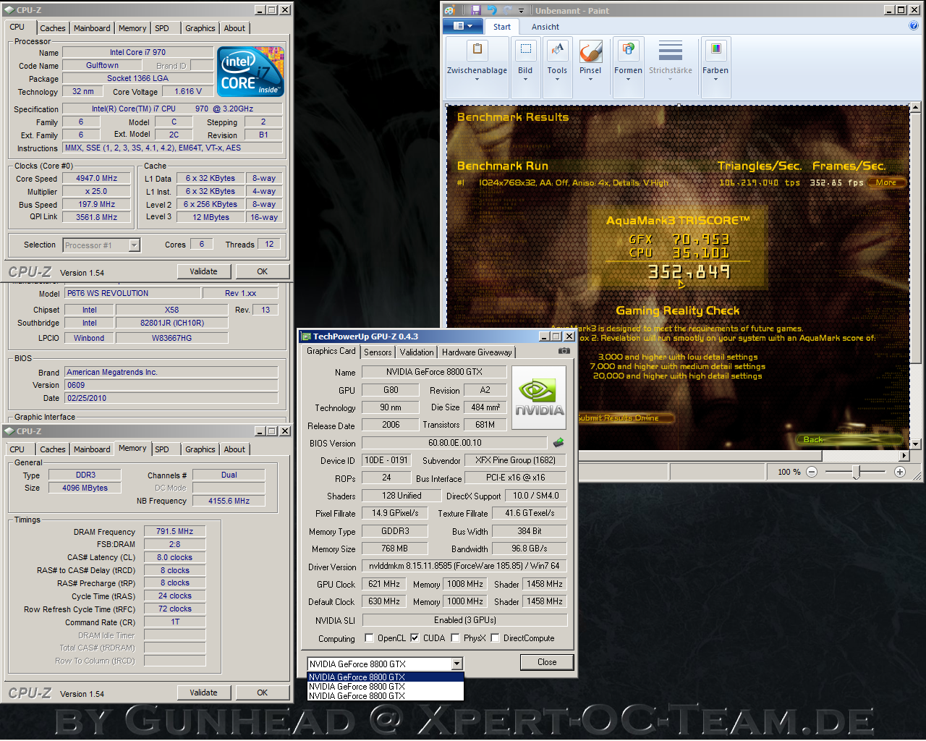Uncheck the CUDA checkbox in GPU-Z
The height and width of the screenshot is (741, 926).
pyautogui.click(x=415, y=638)
